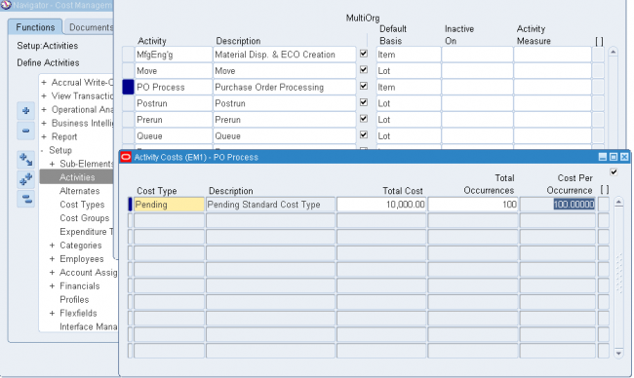Click descriptive flexfield bracket of MfgEng'g row
634x378 pixels.
(598, 55)
